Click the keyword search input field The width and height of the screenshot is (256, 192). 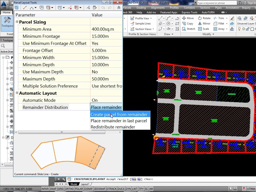(x=217, y=3)
